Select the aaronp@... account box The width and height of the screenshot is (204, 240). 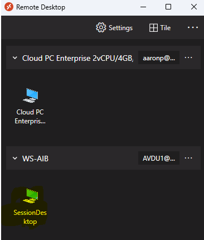click(159, 57)
